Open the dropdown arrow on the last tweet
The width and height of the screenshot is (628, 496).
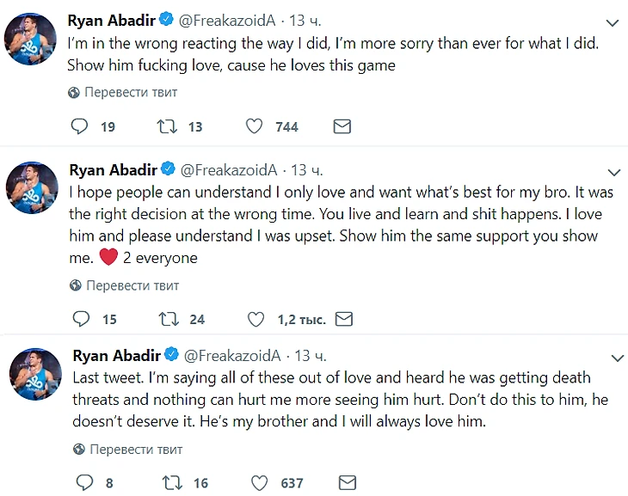(617, 357)
